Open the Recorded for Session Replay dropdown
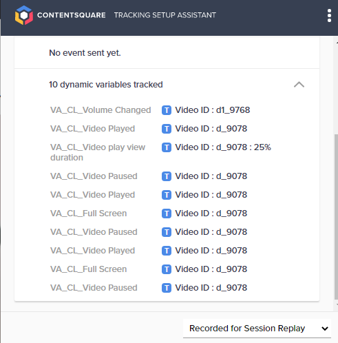The width and height of the screenshot is (338, 343). (x=257, y=329)
